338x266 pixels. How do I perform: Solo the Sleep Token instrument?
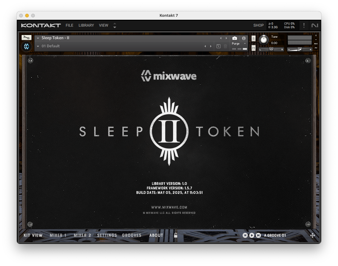click(253, 39)
